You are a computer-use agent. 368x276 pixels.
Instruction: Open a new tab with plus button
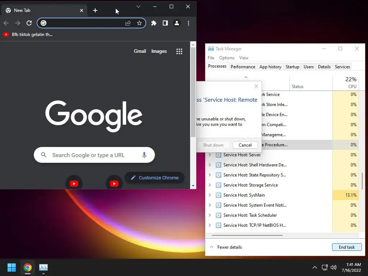tap(95, 10)
